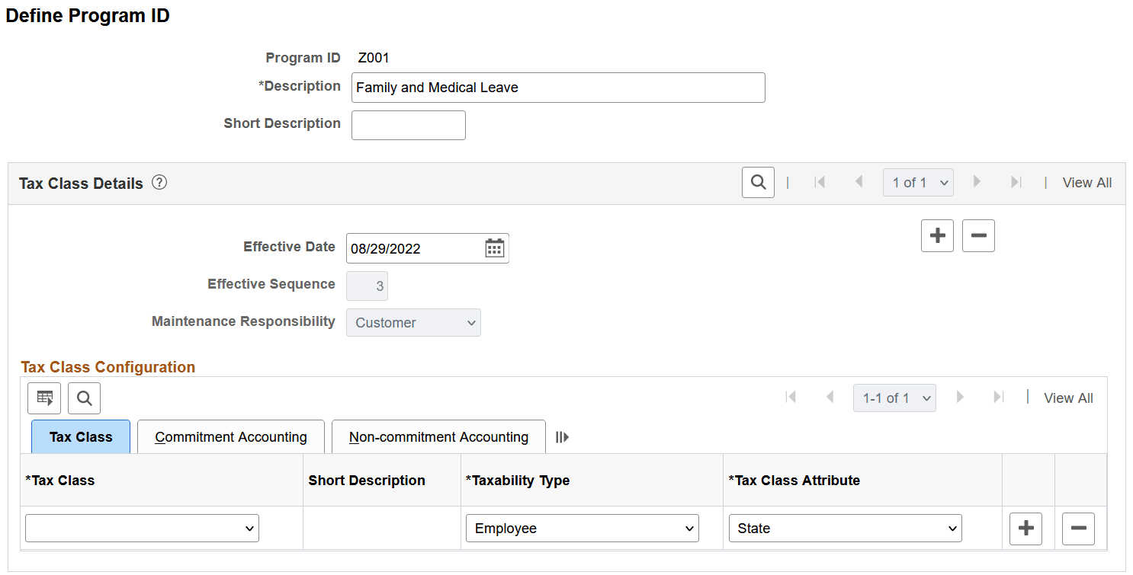
Task: Switch to the Commitment Accounting tab
Action: tap(230, 436)
